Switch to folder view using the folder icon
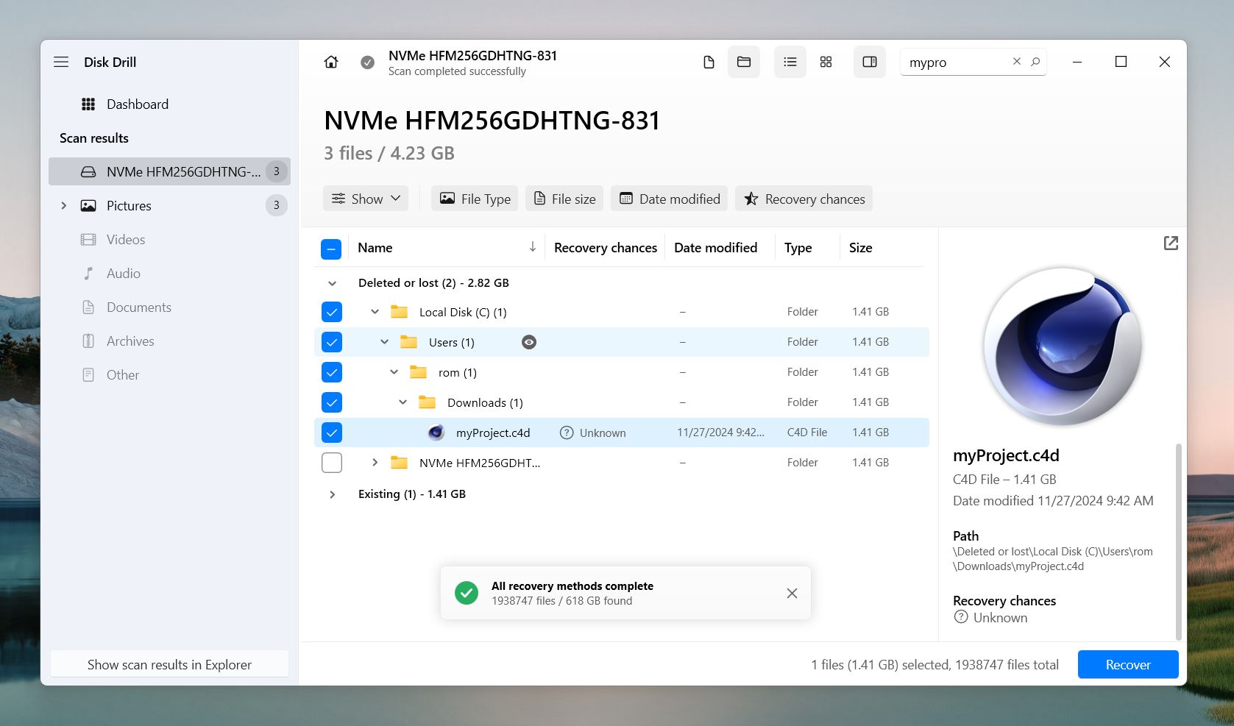Image resolution: width=1234 pixels, height=726 pixels. point(744,62)
